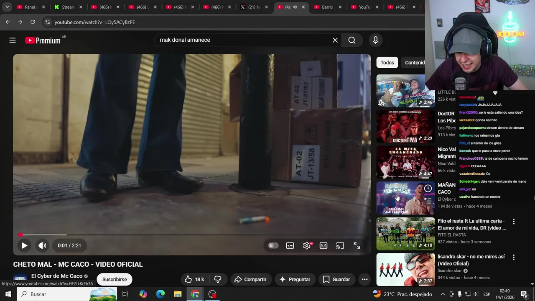Open El Cyber de Mc Caco channel
535x301 pixels.
(57, 276)
